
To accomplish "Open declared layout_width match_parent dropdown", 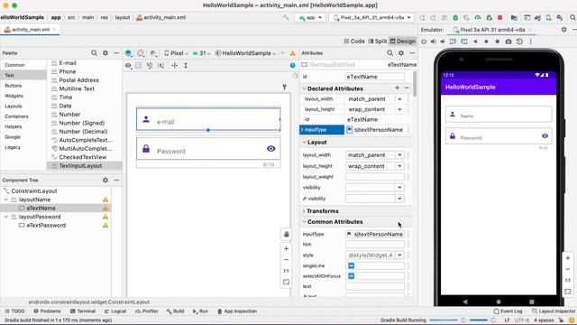I will pos(399,99).
